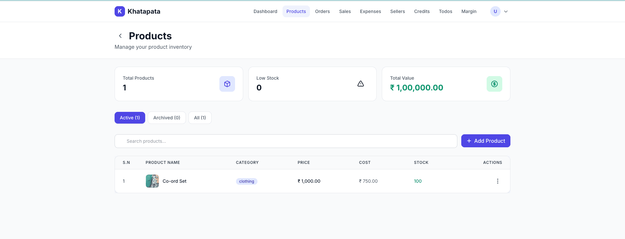Viewport: 625px width, 239px height.
Task: Go to Margin page
Action: click(469, 11)
